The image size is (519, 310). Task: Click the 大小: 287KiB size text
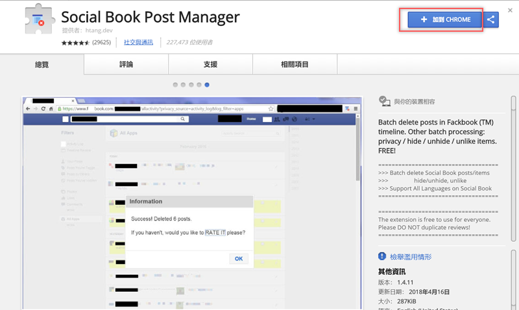[x=397, y=302]
